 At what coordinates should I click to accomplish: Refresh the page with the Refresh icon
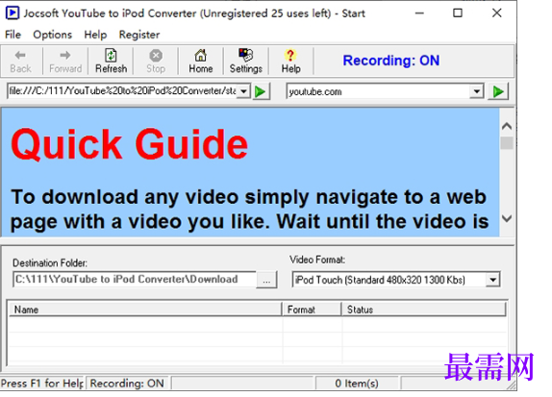point(111,62)
